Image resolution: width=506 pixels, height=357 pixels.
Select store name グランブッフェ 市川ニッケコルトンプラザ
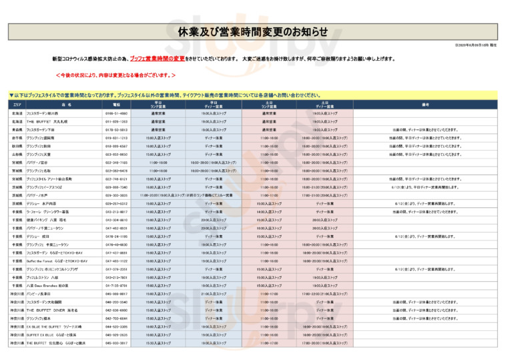click(x=52, y=270)
